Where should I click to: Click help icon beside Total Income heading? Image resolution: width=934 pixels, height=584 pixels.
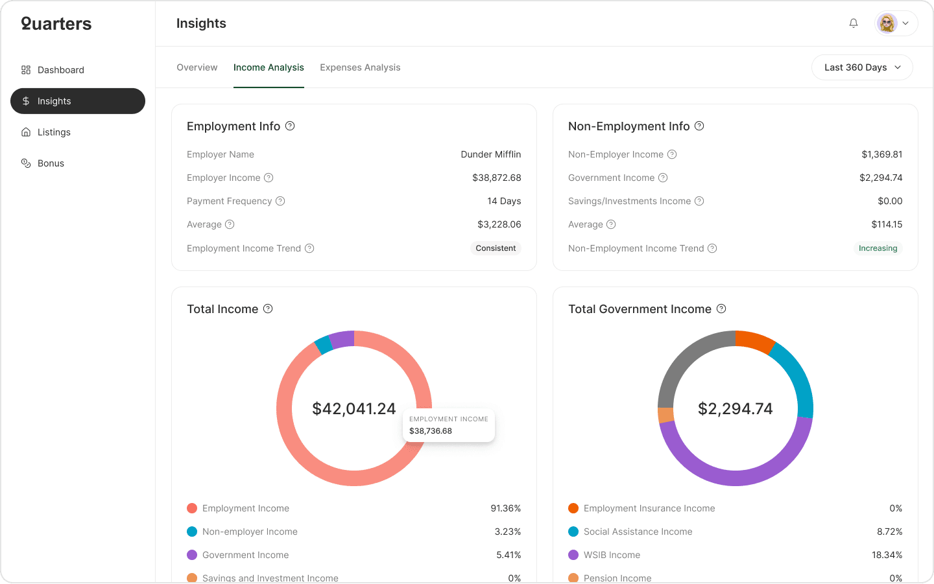(268, 309)
